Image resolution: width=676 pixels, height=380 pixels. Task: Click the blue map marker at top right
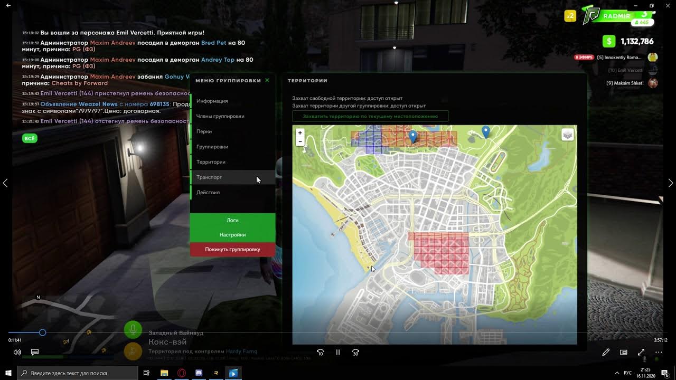485,132
